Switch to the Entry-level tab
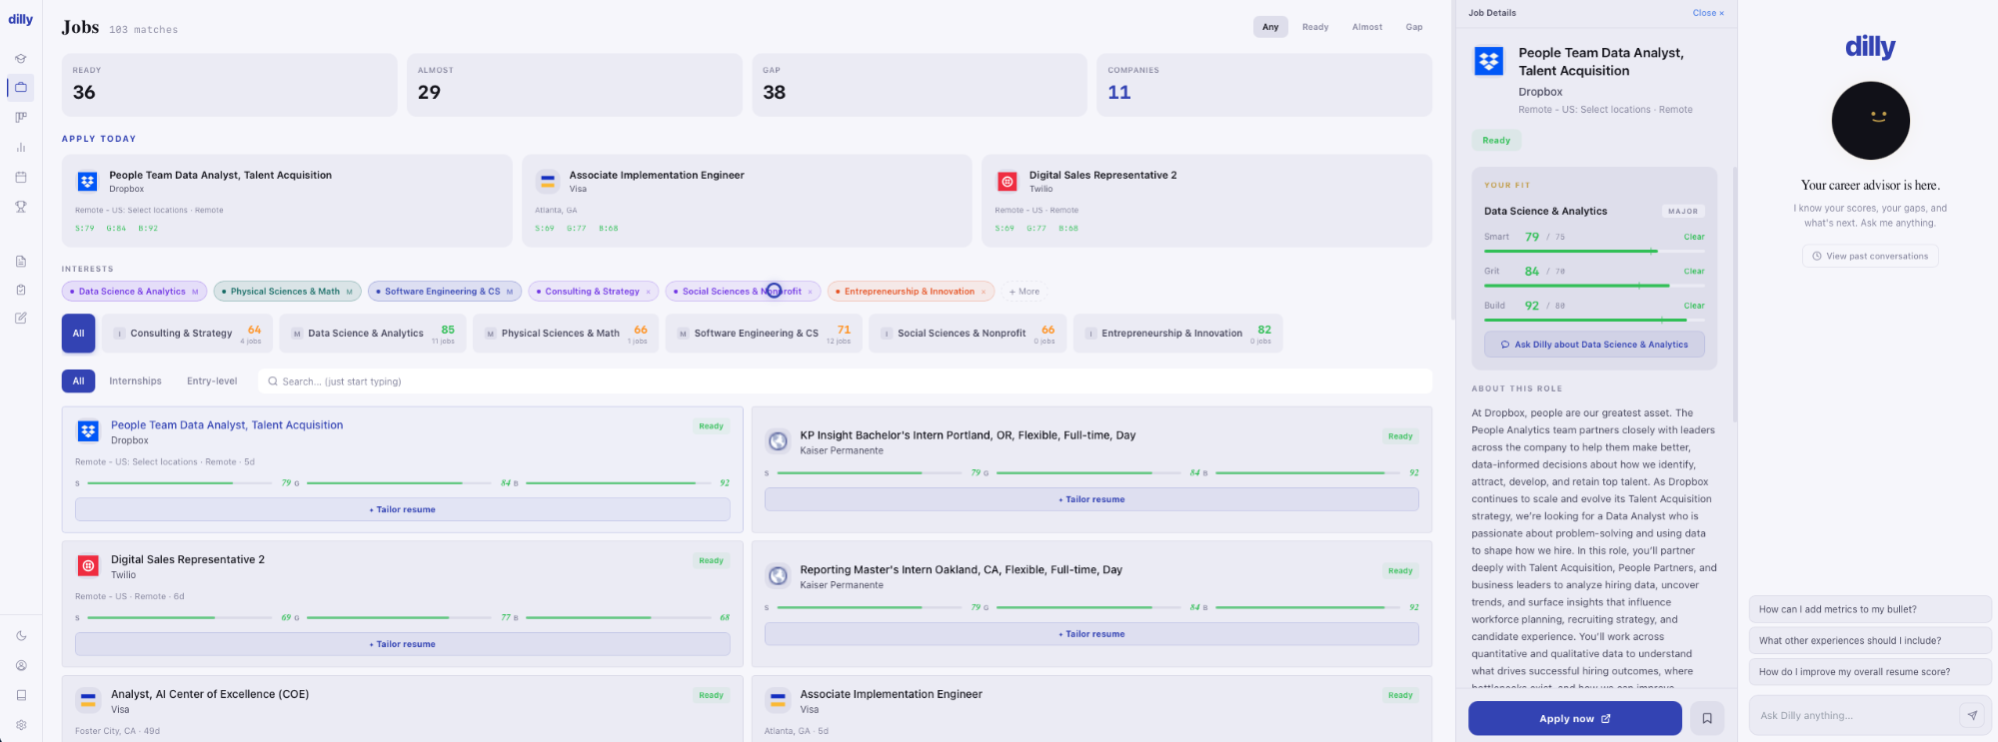Image resolution: width=1998 pixels, height=742 pixels. [212, 381]
